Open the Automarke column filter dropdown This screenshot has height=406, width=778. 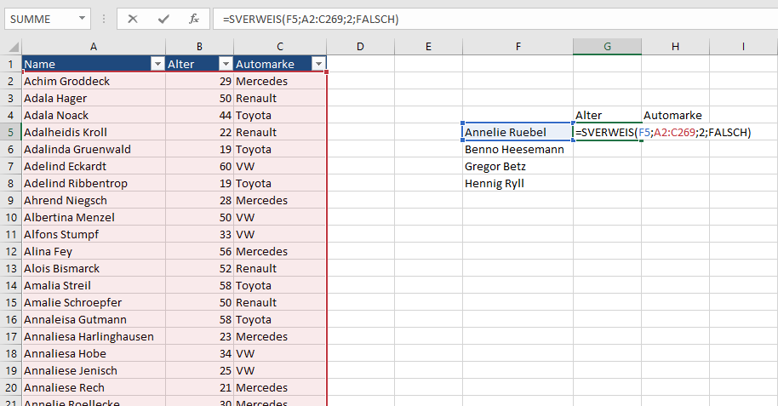318,64
